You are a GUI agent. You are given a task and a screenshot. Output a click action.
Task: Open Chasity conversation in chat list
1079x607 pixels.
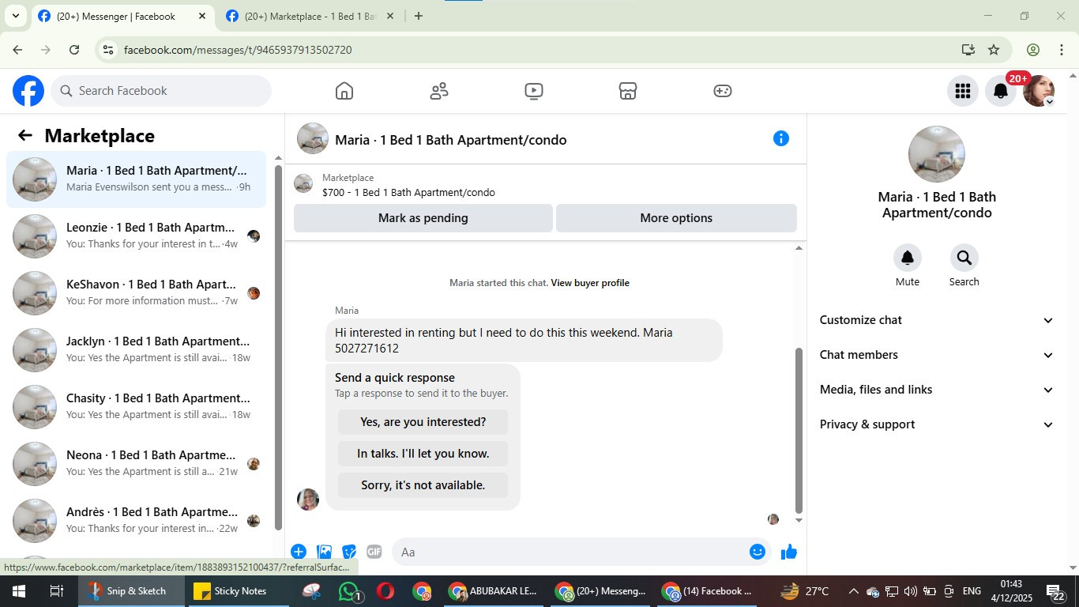137,407
